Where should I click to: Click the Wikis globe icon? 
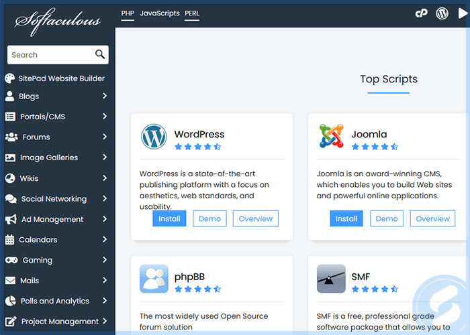coord(10,178)
